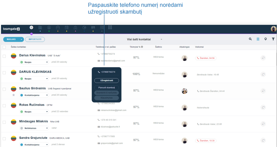Open Netinkamas status dropdown for Mindaugas Milaknis

click(x=34, y=128)
